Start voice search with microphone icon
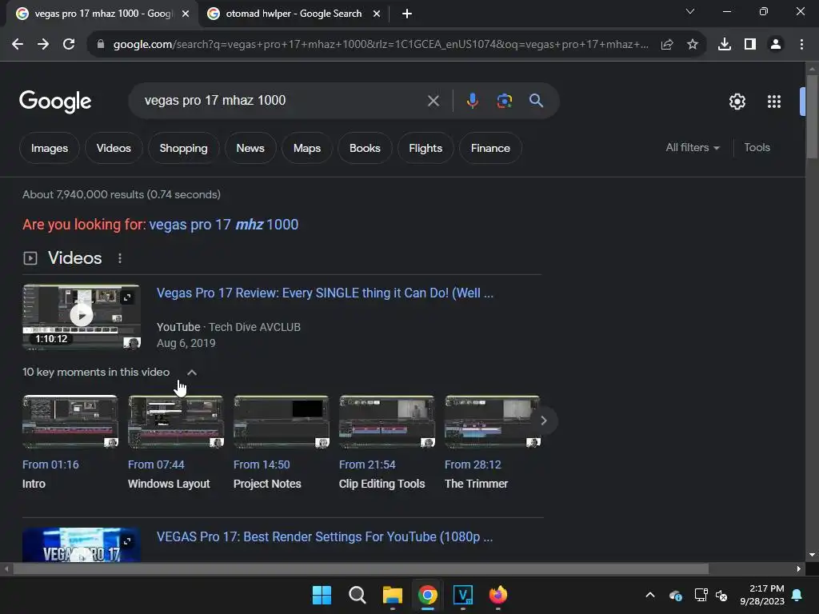819x614 pixels. (x=472, y=100)
